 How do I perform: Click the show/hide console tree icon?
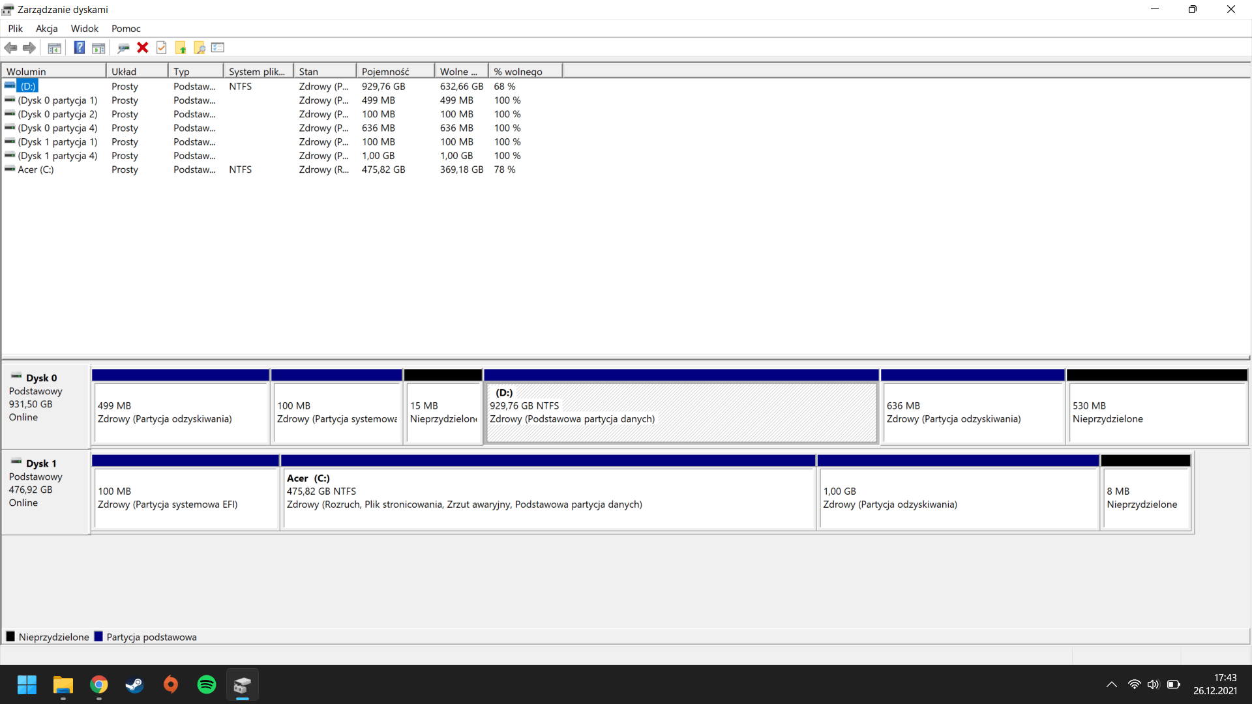(55, 48)
